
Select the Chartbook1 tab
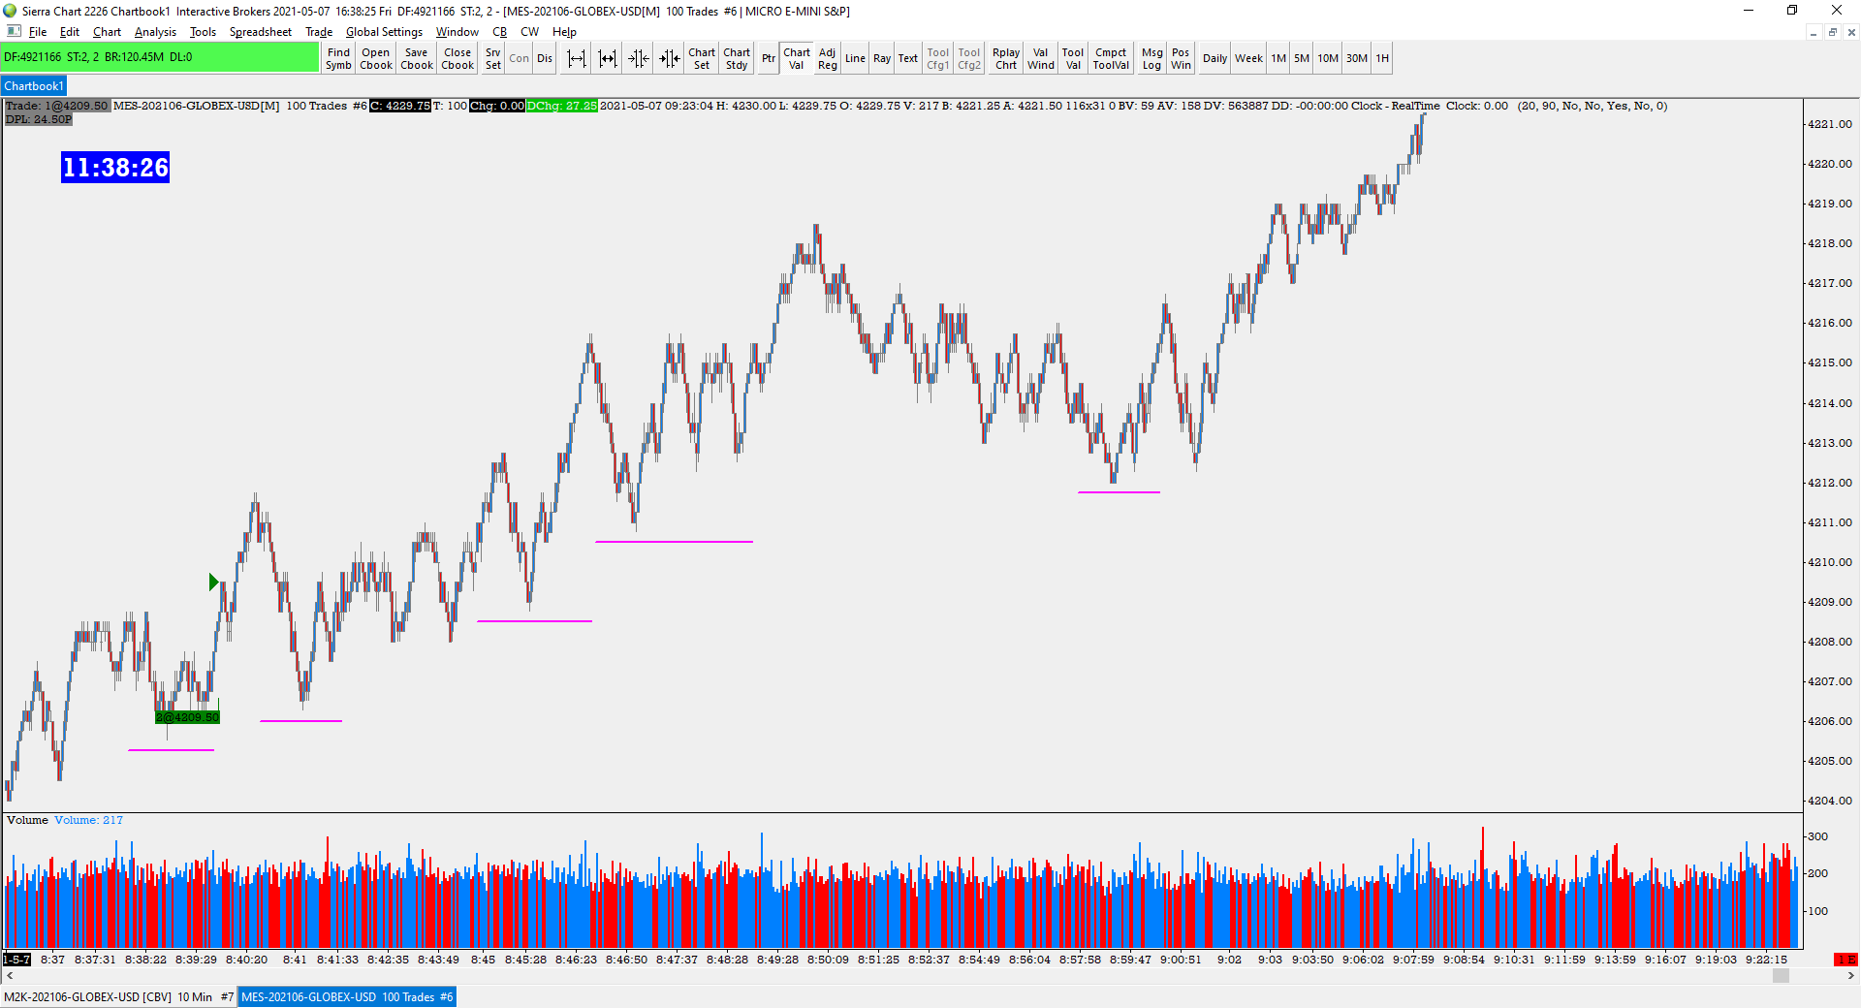pos(34,86)
